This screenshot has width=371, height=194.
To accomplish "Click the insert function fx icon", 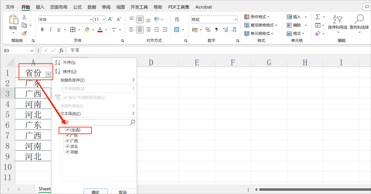I will (61, 51).
